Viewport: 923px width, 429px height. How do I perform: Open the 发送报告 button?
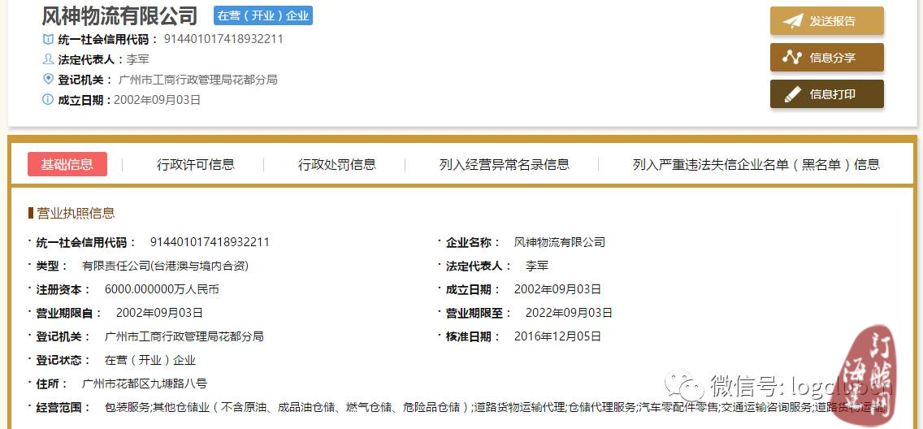(827, 21)
